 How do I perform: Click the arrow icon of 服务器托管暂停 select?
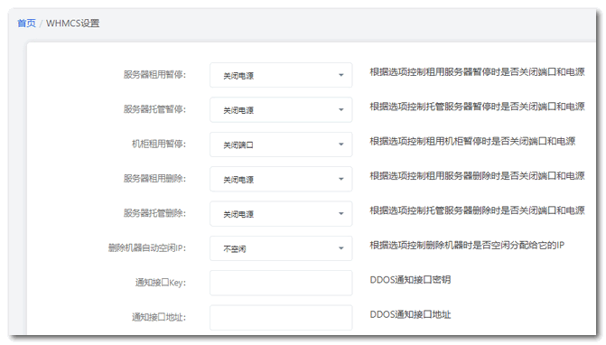click(340, 109)
